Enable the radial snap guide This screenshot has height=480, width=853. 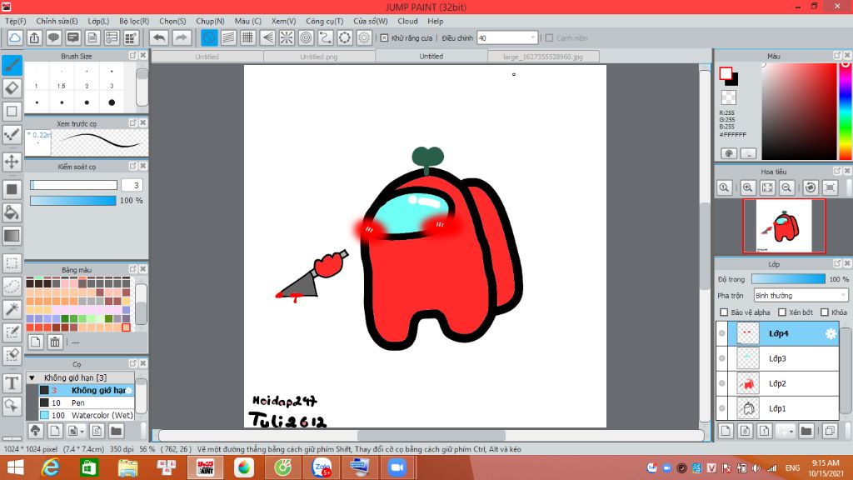point(287,37)
